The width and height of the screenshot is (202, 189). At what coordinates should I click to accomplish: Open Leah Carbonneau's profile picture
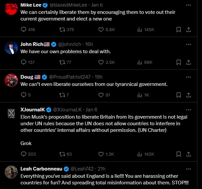coord(11,172)
